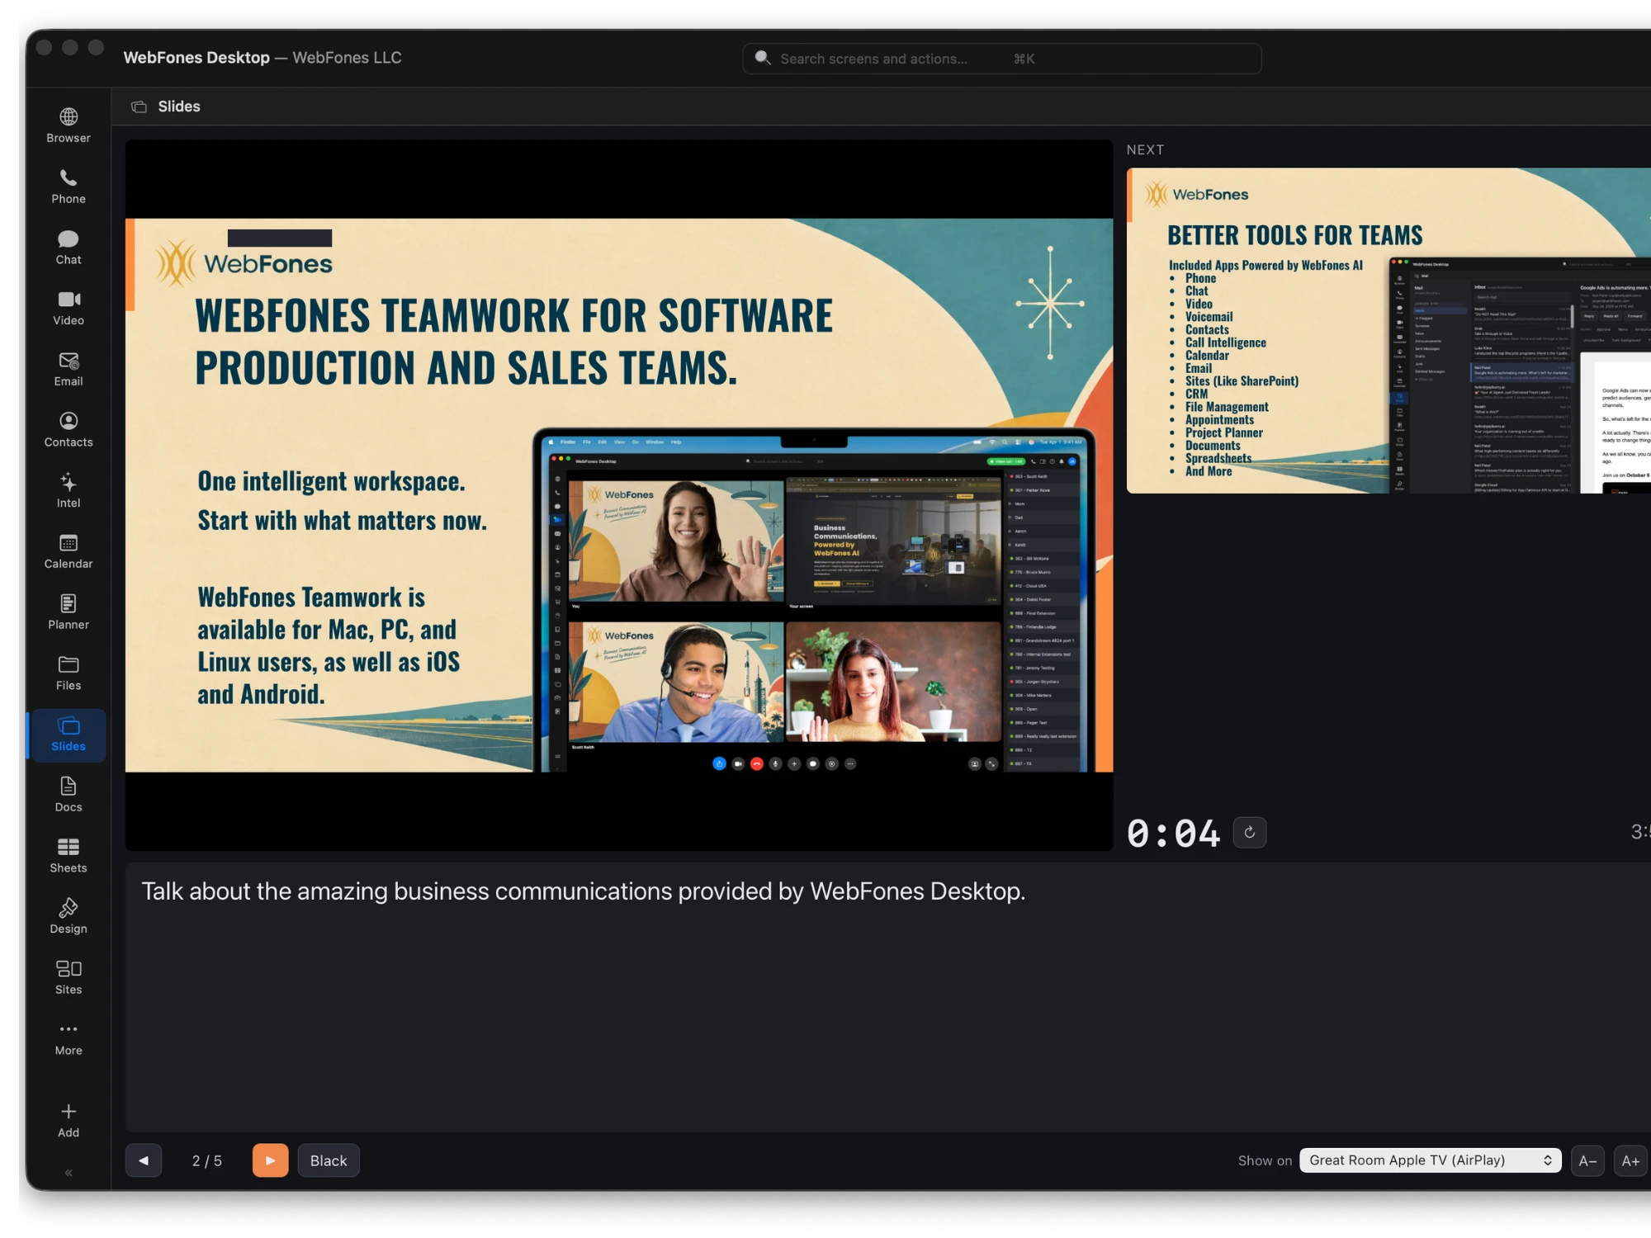Advance to next slide with orange arrow
Image resolution: width=1651 pixels, height=1238 pixels.
coord(270,1160)
